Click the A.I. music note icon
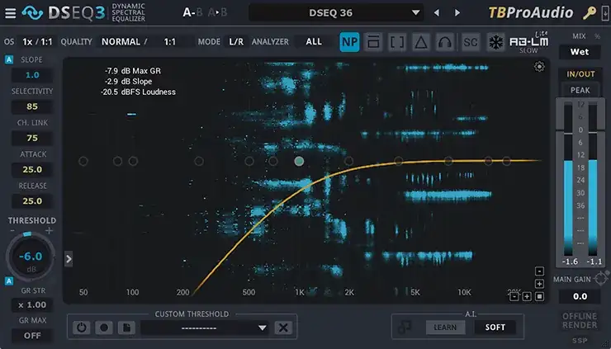 (x=405, y=328)
